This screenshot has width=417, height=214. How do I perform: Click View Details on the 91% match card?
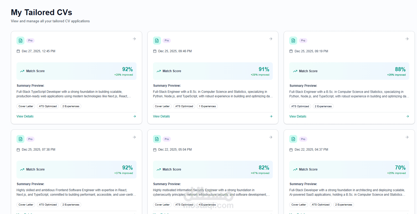click(161, 116)
